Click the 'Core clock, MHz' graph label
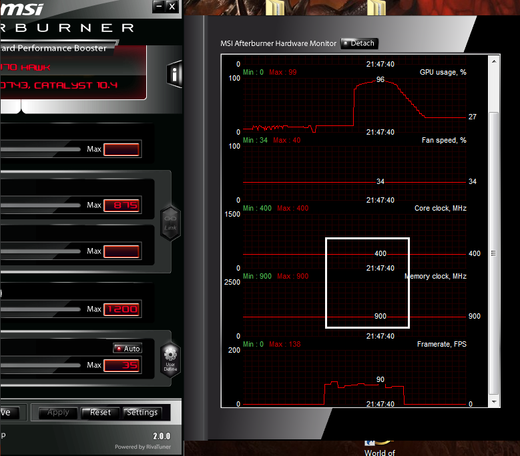The height and width of the screenshot is (456, 520). 441,208
